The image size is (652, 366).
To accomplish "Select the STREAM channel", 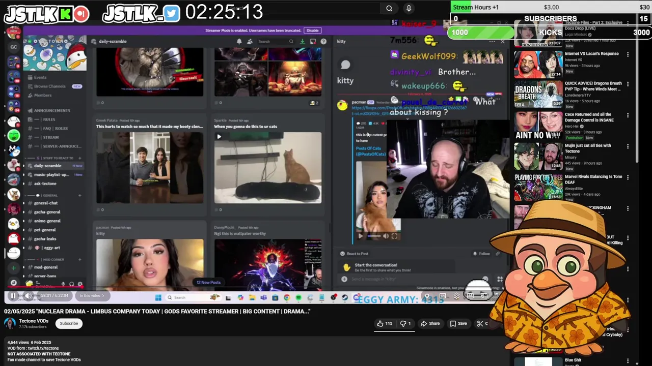I will tap(51, 137).
